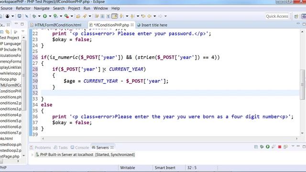306x172 pixels.
Task: Click the Open Type folder icon in toolbar
Action: click(x=78, y=16)
